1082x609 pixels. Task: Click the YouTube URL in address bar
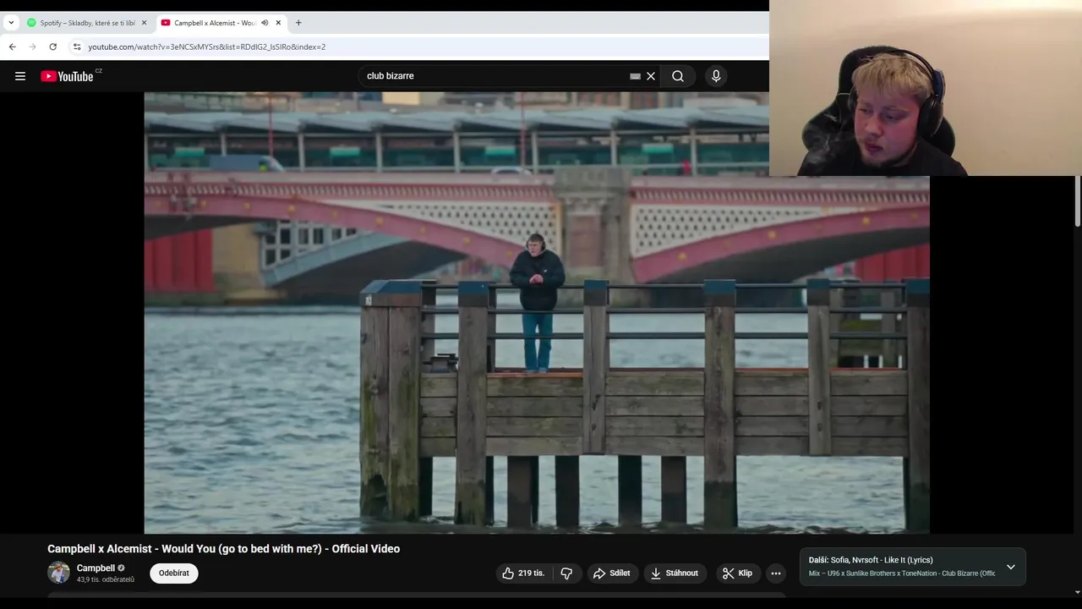(207, 47)
